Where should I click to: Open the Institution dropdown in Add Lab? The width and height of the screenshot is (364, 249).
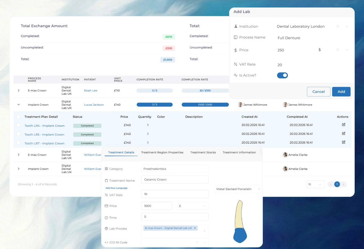pyautogui.click(x=347, y=26)
